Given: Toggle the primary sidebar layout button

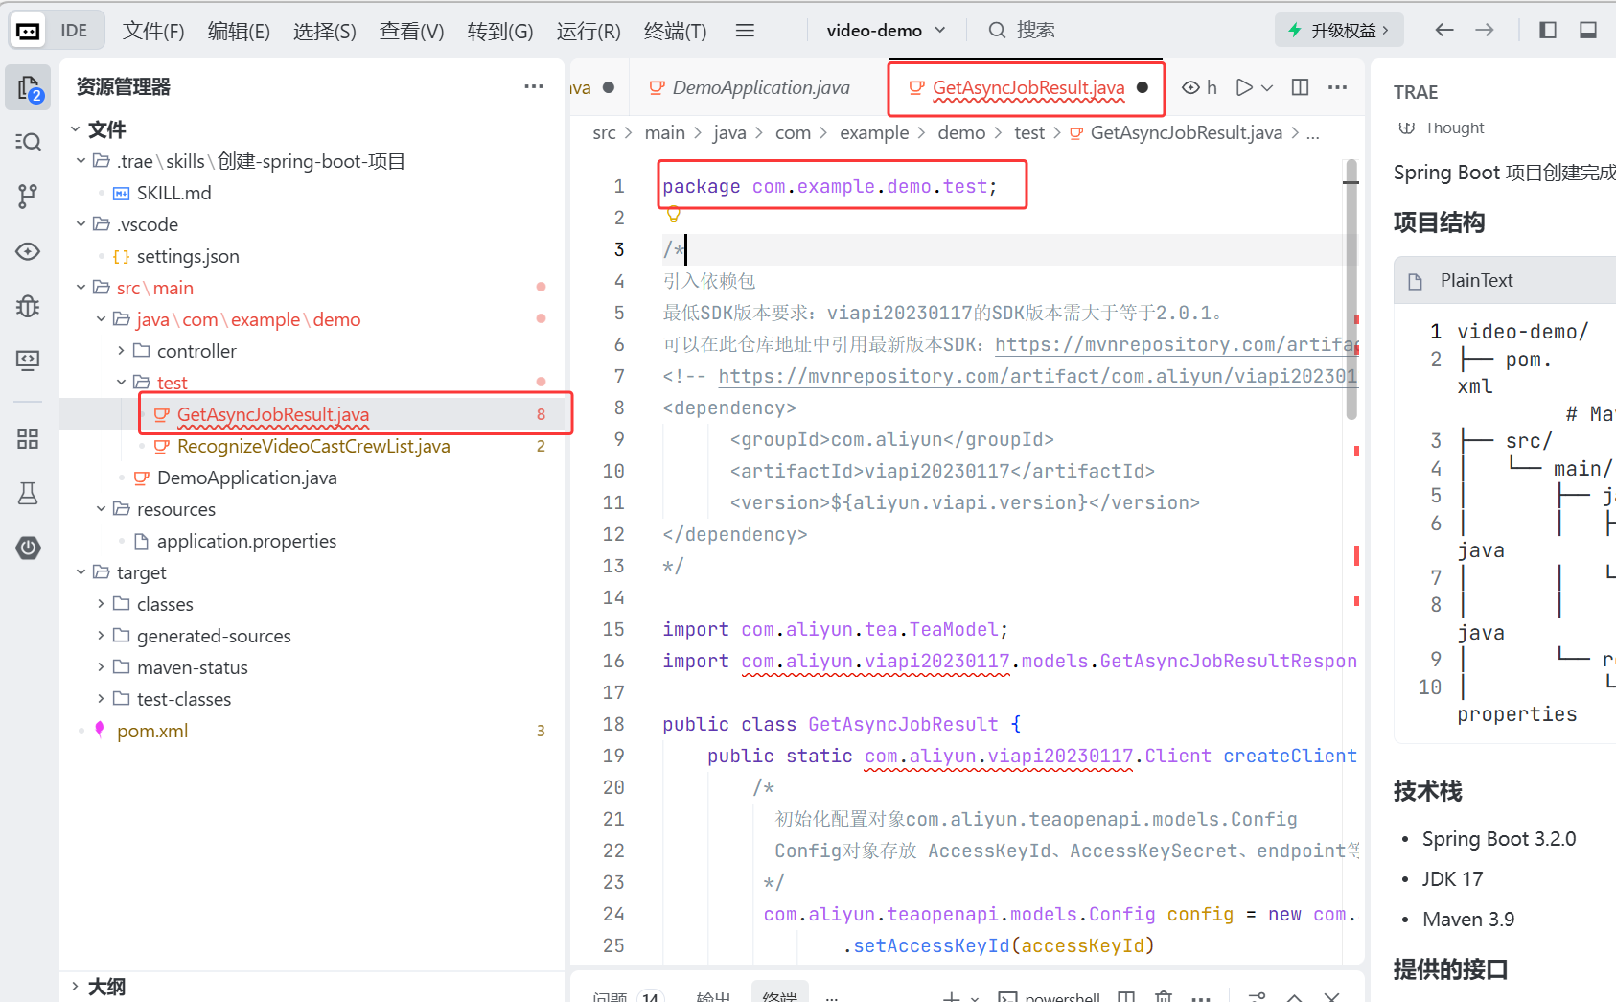Looking at the screenshot, I should [x=1548, y=31].
